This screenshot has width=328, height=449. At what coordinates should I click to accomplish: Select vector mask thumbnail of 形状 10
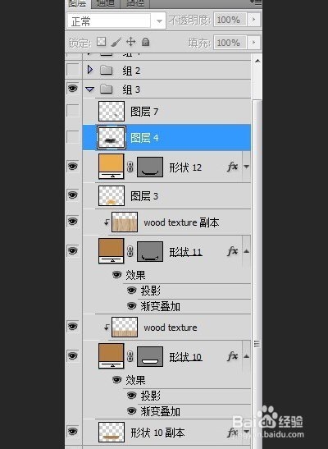(150, 356)
